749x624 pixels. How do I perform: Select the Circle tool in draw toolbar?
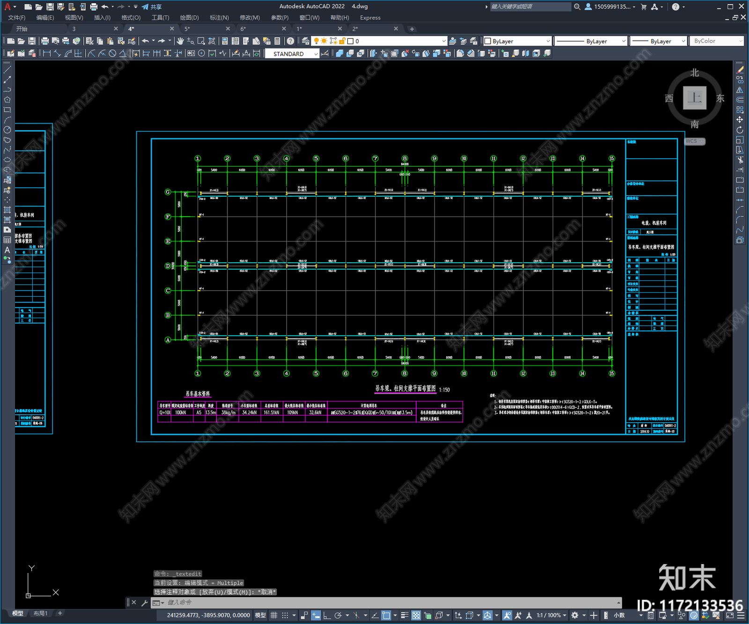(x=7, y=130)
